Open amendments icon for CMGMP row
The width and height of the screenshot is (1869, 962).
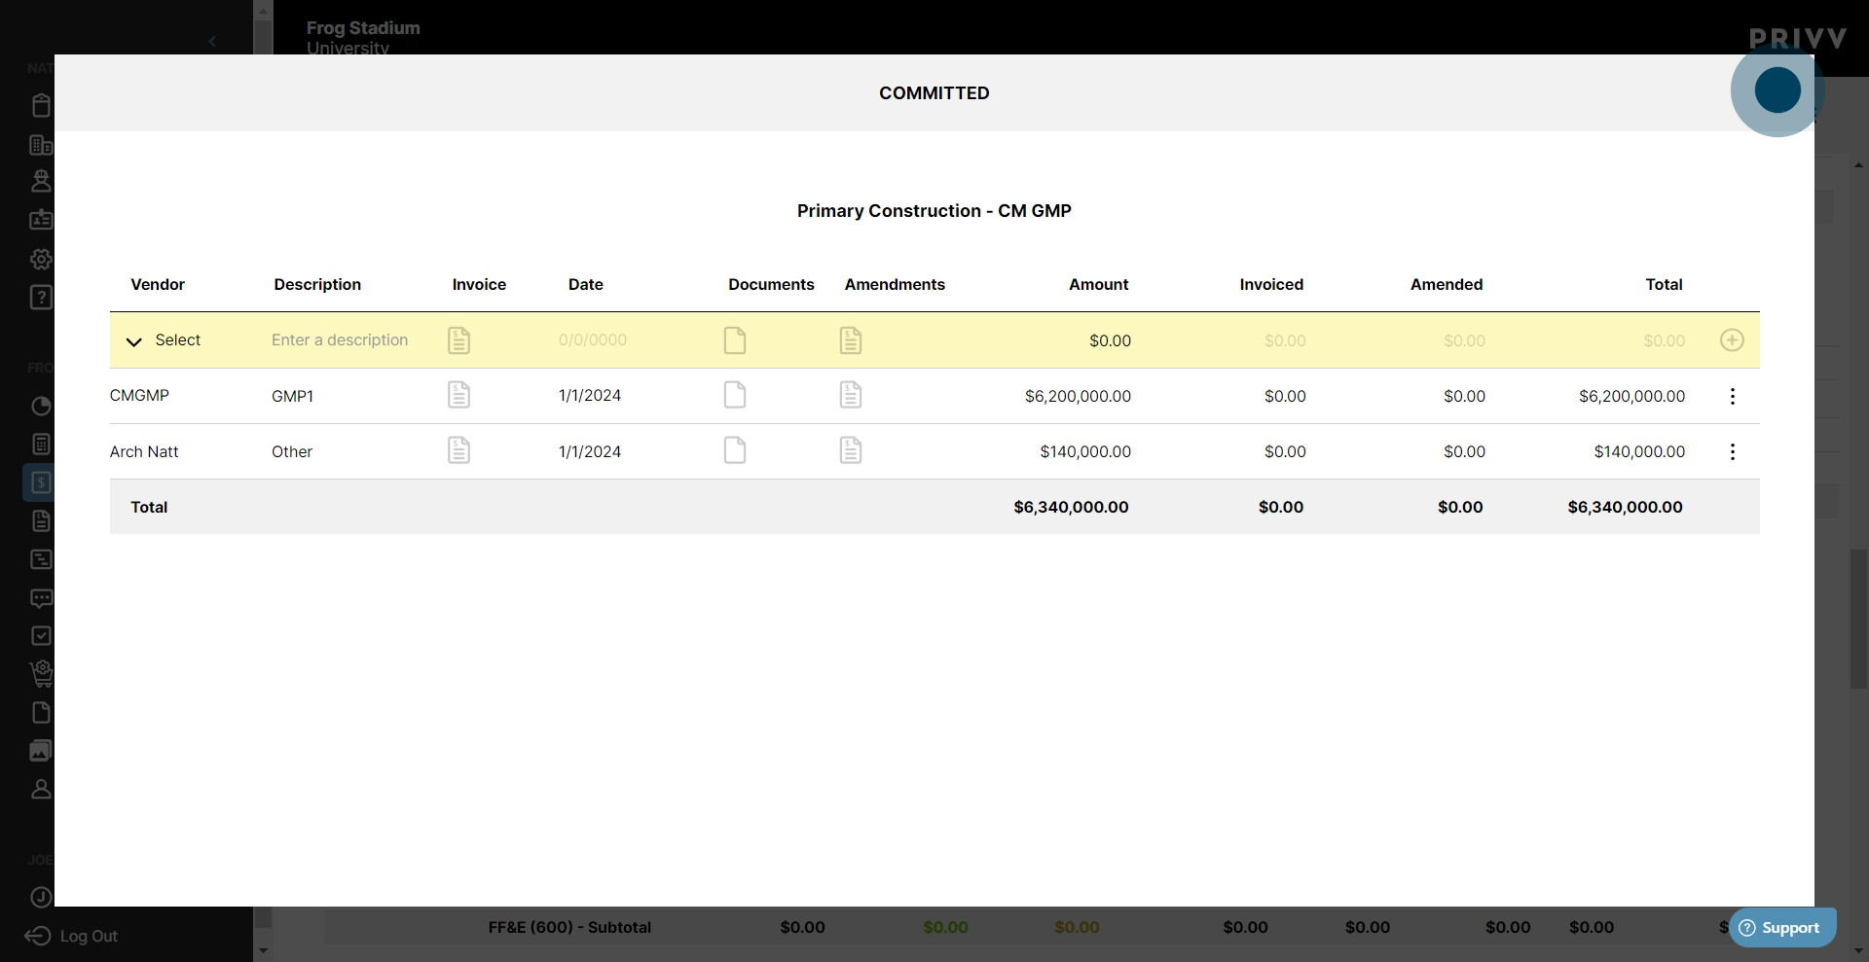click(x=851, y=395)
